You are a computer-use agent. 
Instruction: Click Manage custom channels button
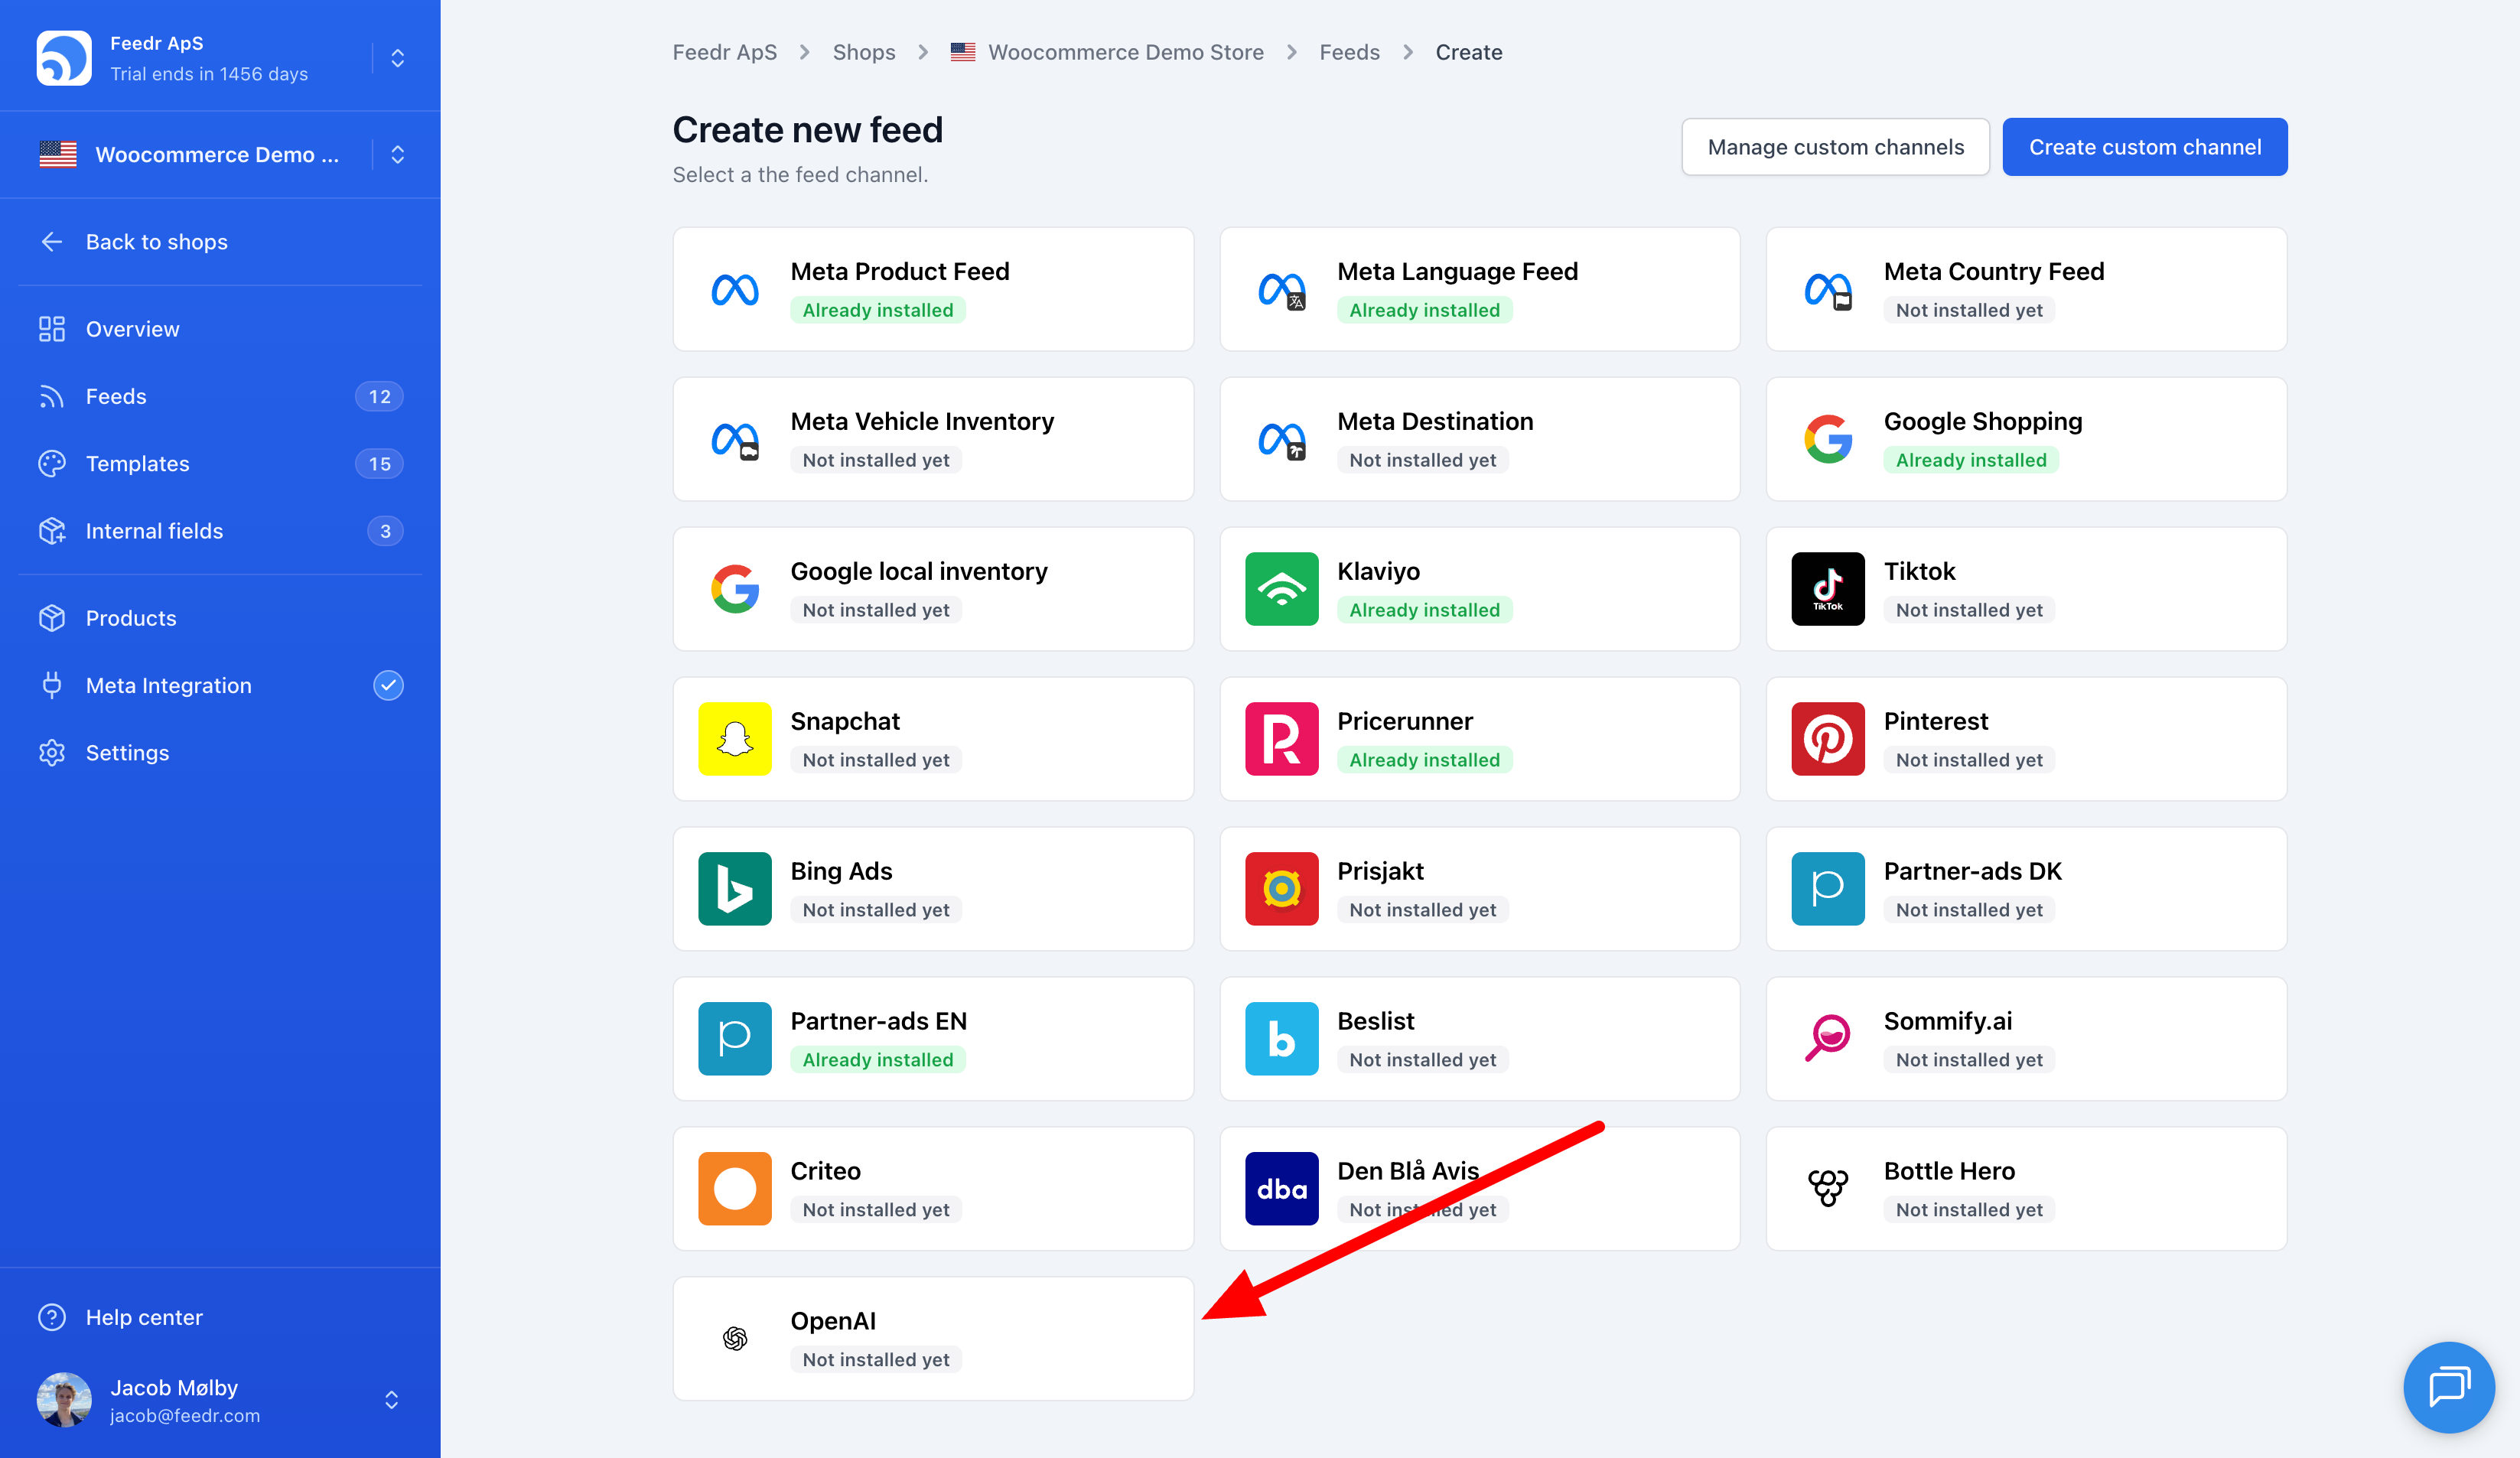[x=1835, y=147]
